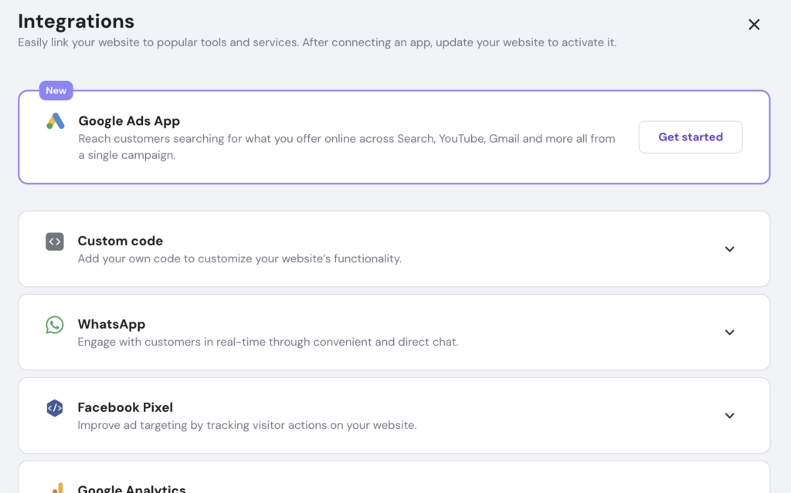The height and width of the screenshot is (493, 791).
Task: Click the Facebook Pixel description text
Action: 247,425
